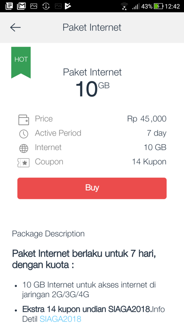Tap the green HOT ribbon badge
This screenshot has width=184, height=327.
coord(21,63)
